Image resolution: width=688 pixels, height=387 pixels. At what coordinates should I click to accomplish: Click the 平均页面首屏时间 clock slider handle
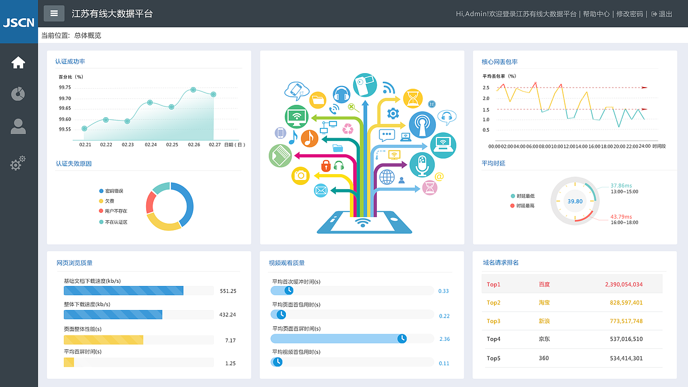tap(402, 339)
